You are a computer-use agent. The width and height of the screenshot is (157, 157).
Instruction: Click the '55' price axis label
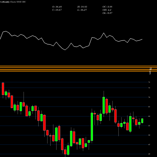click(149, 126)
